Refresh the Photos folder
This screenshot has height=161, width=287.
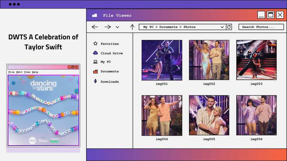(229, 27)
